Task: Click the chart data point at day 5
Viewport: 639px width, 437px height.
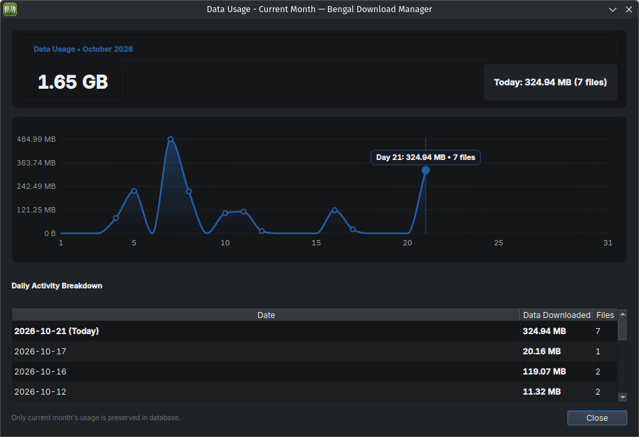Action: tap(134, 191)
